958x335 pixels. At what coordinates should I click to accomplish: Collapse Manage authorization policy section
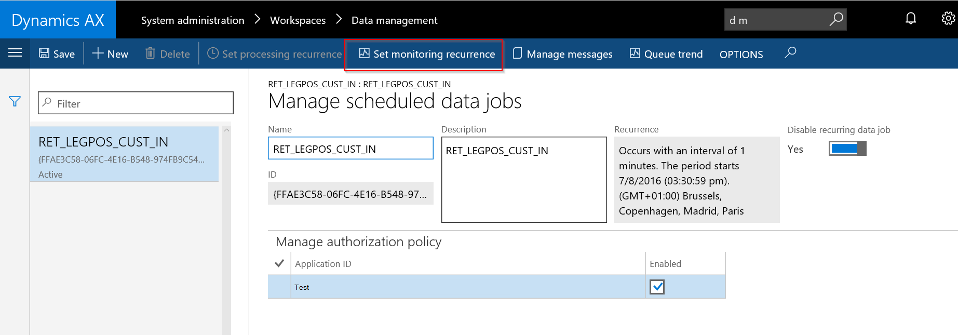(359, 242)
